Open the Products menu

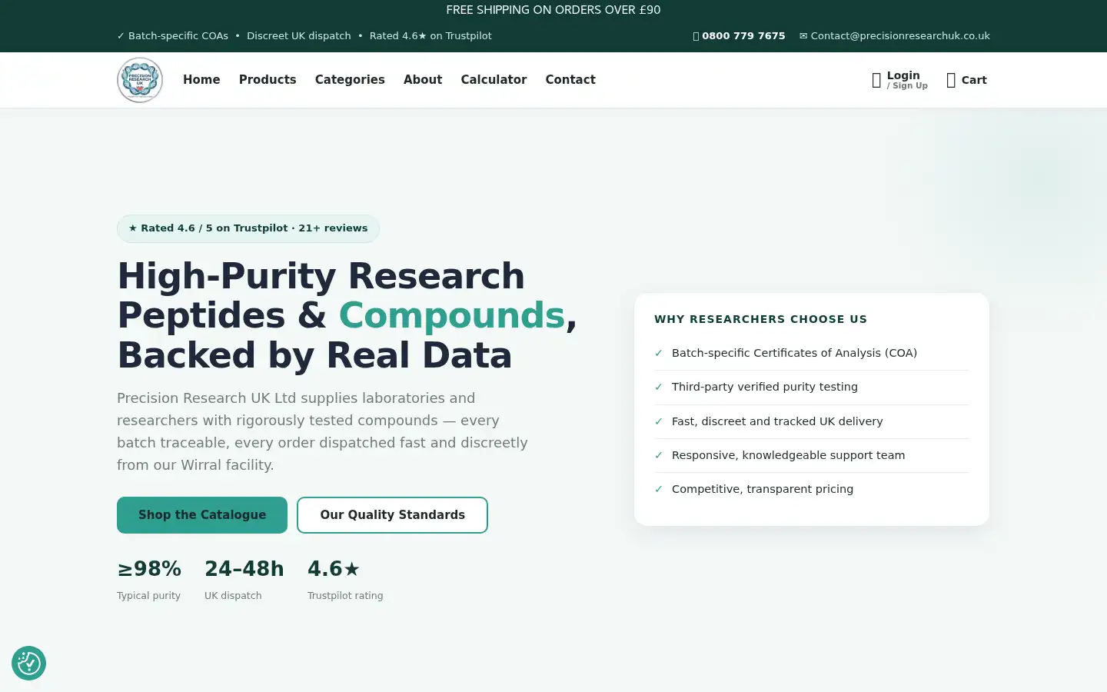268,80
